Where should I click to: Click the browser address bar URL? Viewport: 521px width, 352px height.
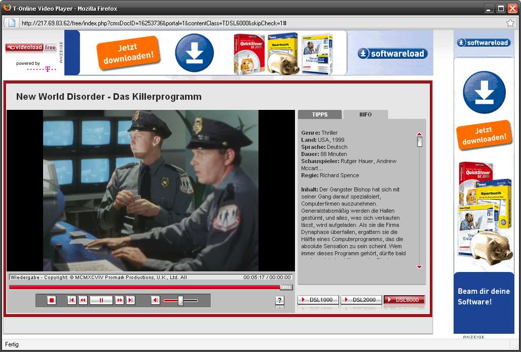154,23
